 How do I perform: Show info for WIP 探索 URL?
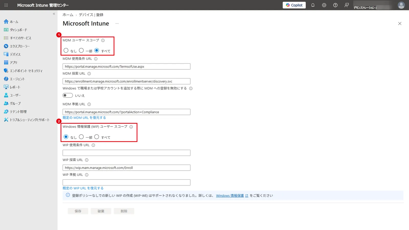pyautogui.click(x=87, y=160)
